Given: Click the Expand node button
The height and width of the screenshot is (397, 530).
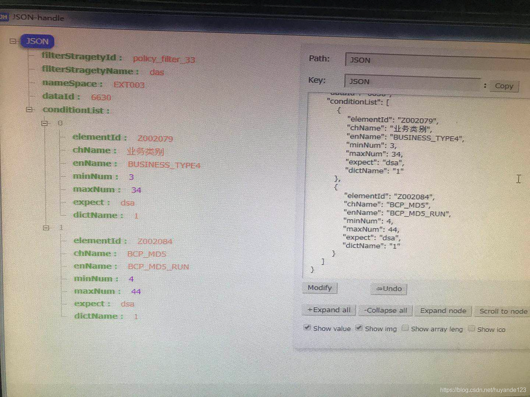Looking at the screenshot, I should pos(443,311).
